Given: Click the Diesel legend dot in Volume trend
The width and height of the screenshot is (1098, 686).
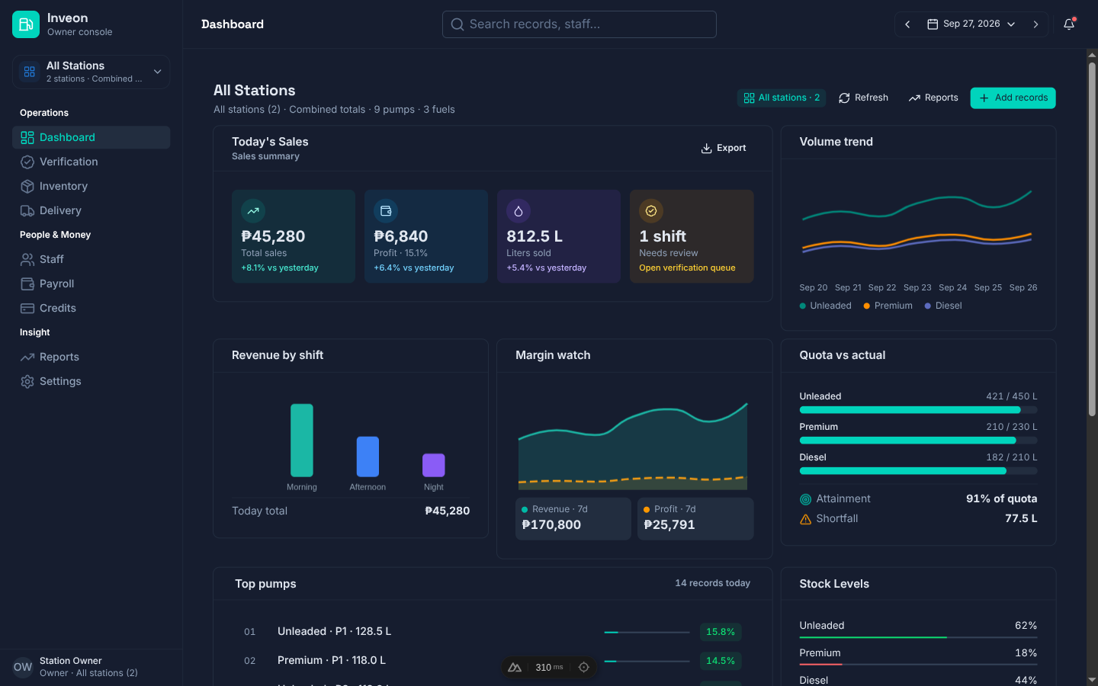Looking at the screenshot, I should tap(928, 306).
